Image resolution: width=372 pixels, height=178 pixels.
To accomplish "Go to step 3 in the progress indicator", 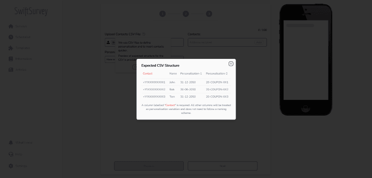I will tap(209, 14).
